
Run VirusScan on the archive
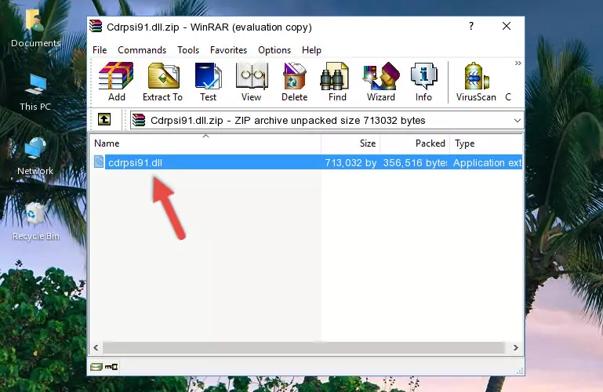476,82
